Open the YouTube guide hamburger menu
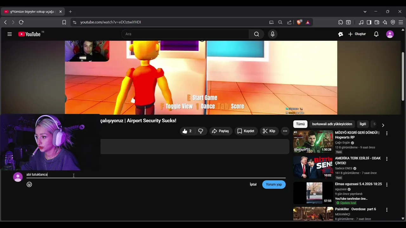This screenshot has height=228, width=406. coord(10,34)
